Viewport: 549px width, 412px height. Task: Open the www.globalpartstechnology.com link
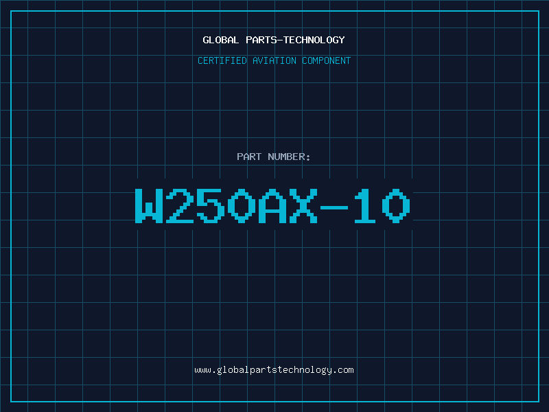pos(274,370)
